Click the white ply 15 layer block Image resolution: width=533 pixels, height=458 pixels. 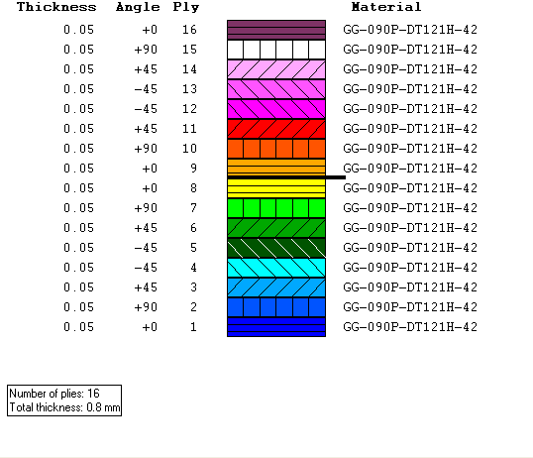tap(276, 50)
